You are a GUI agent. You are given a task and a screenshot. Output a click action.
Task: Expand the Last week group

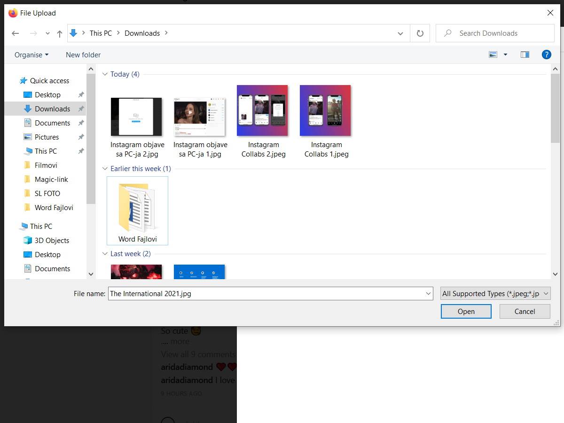[104, 253]
